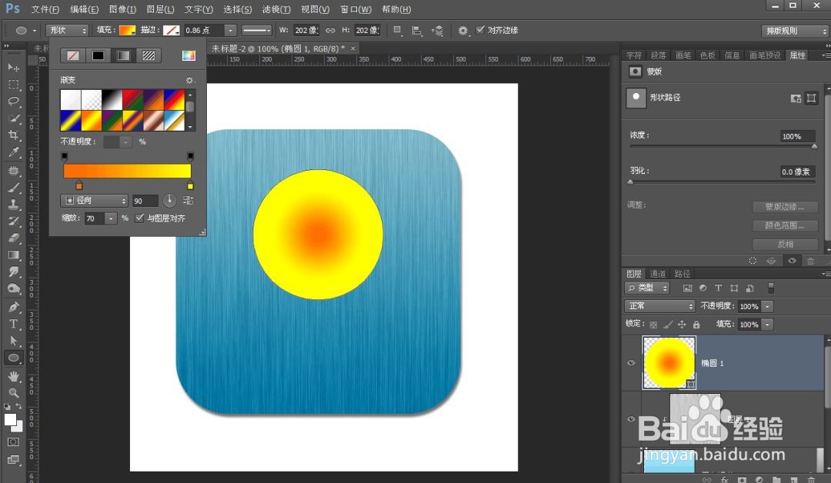Click the 反相 button
831x483 pixels.
[x=785, y=244]
